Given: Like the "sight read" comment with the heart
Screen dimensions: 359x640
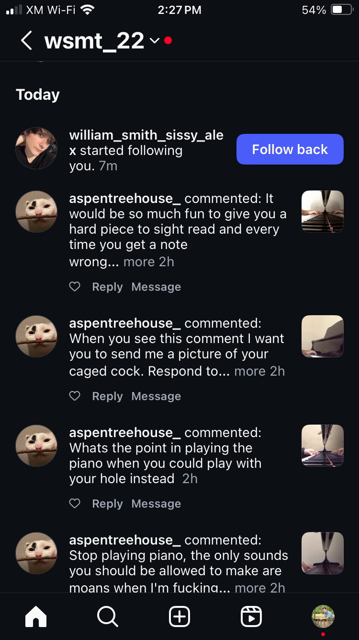Looking at the screenshot, I should click(75, 287).
